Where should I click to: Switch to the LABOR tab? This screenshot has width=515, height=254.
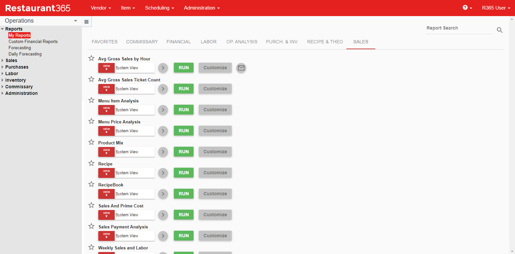point(209,42)
